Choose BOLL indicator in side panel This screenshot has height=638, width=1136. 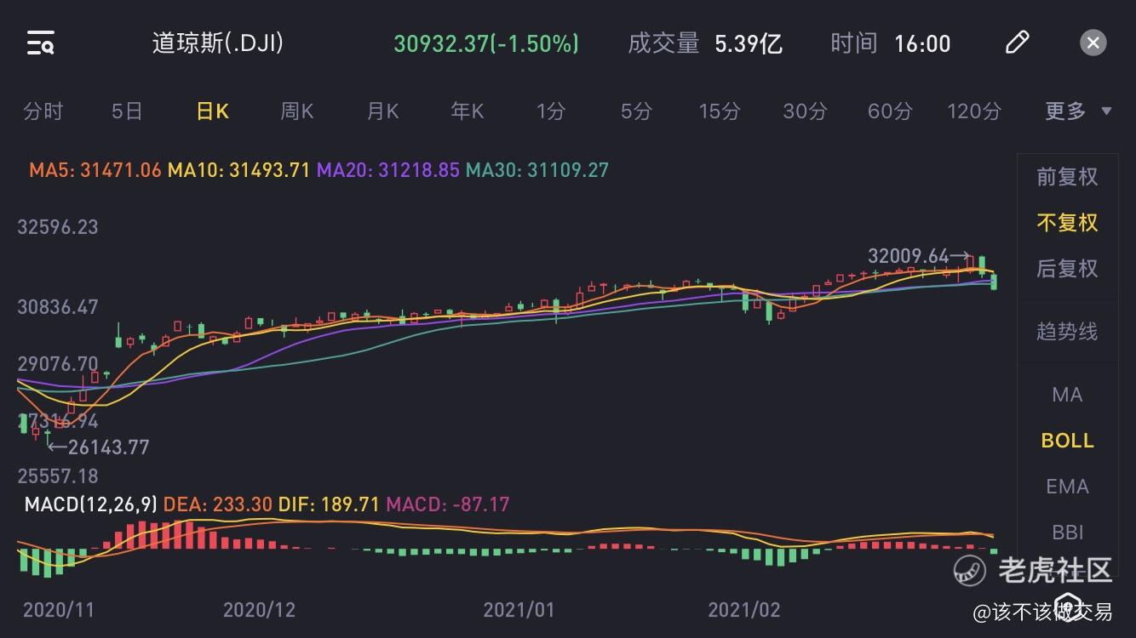point(1067,441)
